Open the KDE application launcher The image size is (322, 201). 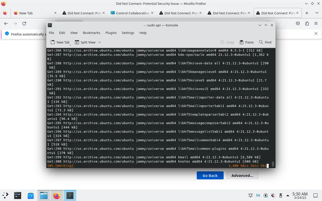point(6,195)
